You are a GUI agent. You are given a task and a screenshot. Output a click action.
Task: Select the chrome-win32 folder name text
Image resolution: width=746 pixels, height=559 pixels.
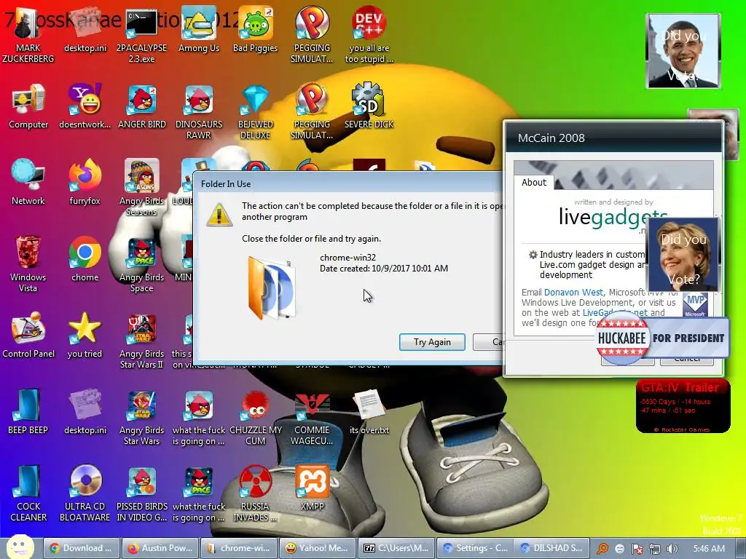[348, 257]
